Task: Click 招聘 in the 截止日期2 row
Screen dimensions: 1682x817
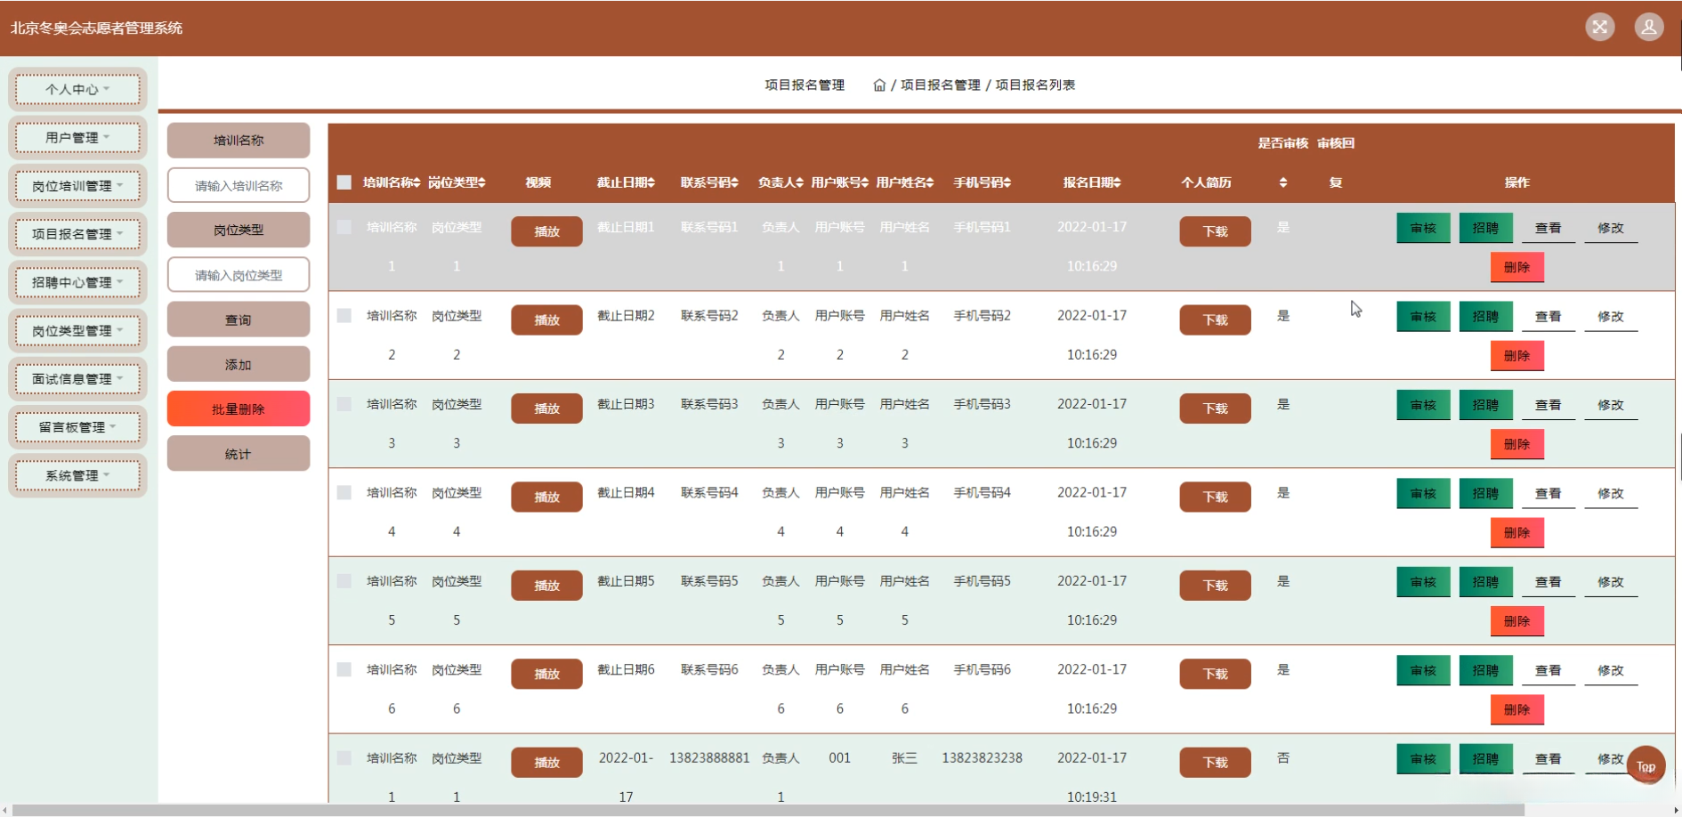Action: pos(1485,316)
